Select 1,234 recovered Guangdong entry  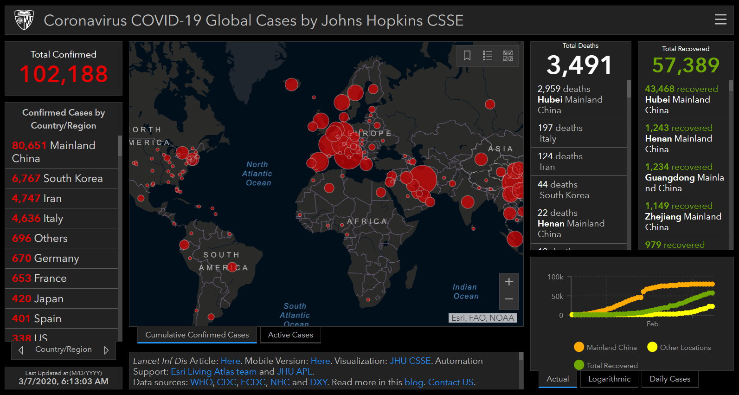[684, 177]
